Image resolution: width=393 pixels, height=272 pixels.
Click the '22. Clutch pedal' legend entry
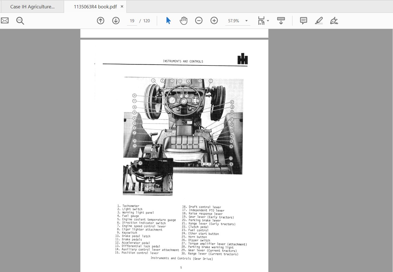click(195, 227)
